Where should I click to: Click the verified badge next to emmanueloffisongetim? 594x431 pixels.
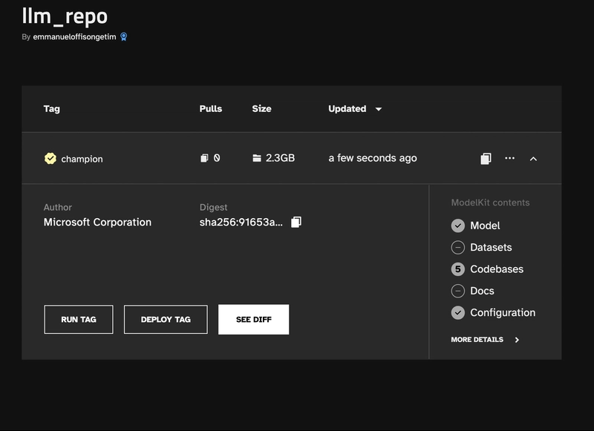pos(123,36)
